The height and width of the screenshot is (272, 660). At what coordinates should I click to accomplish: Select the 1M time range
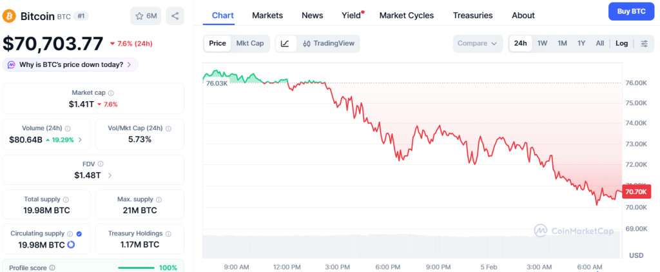(x=562, y=43)
